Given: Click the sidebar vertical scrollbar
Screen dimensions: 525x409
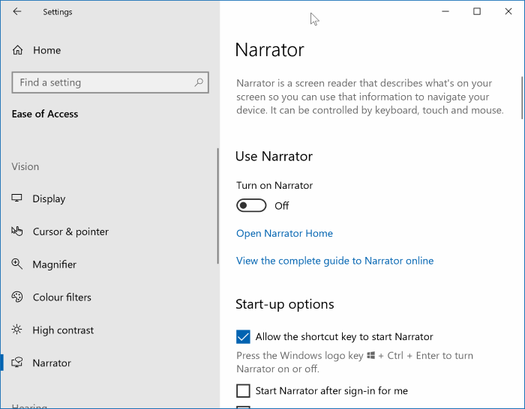Looking at the screenshot, I should (218, 206).
